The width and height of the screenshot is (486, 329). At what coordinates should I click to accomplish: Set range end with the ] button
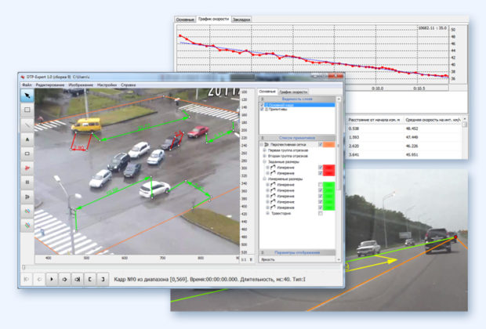click(x=103, y=280)
